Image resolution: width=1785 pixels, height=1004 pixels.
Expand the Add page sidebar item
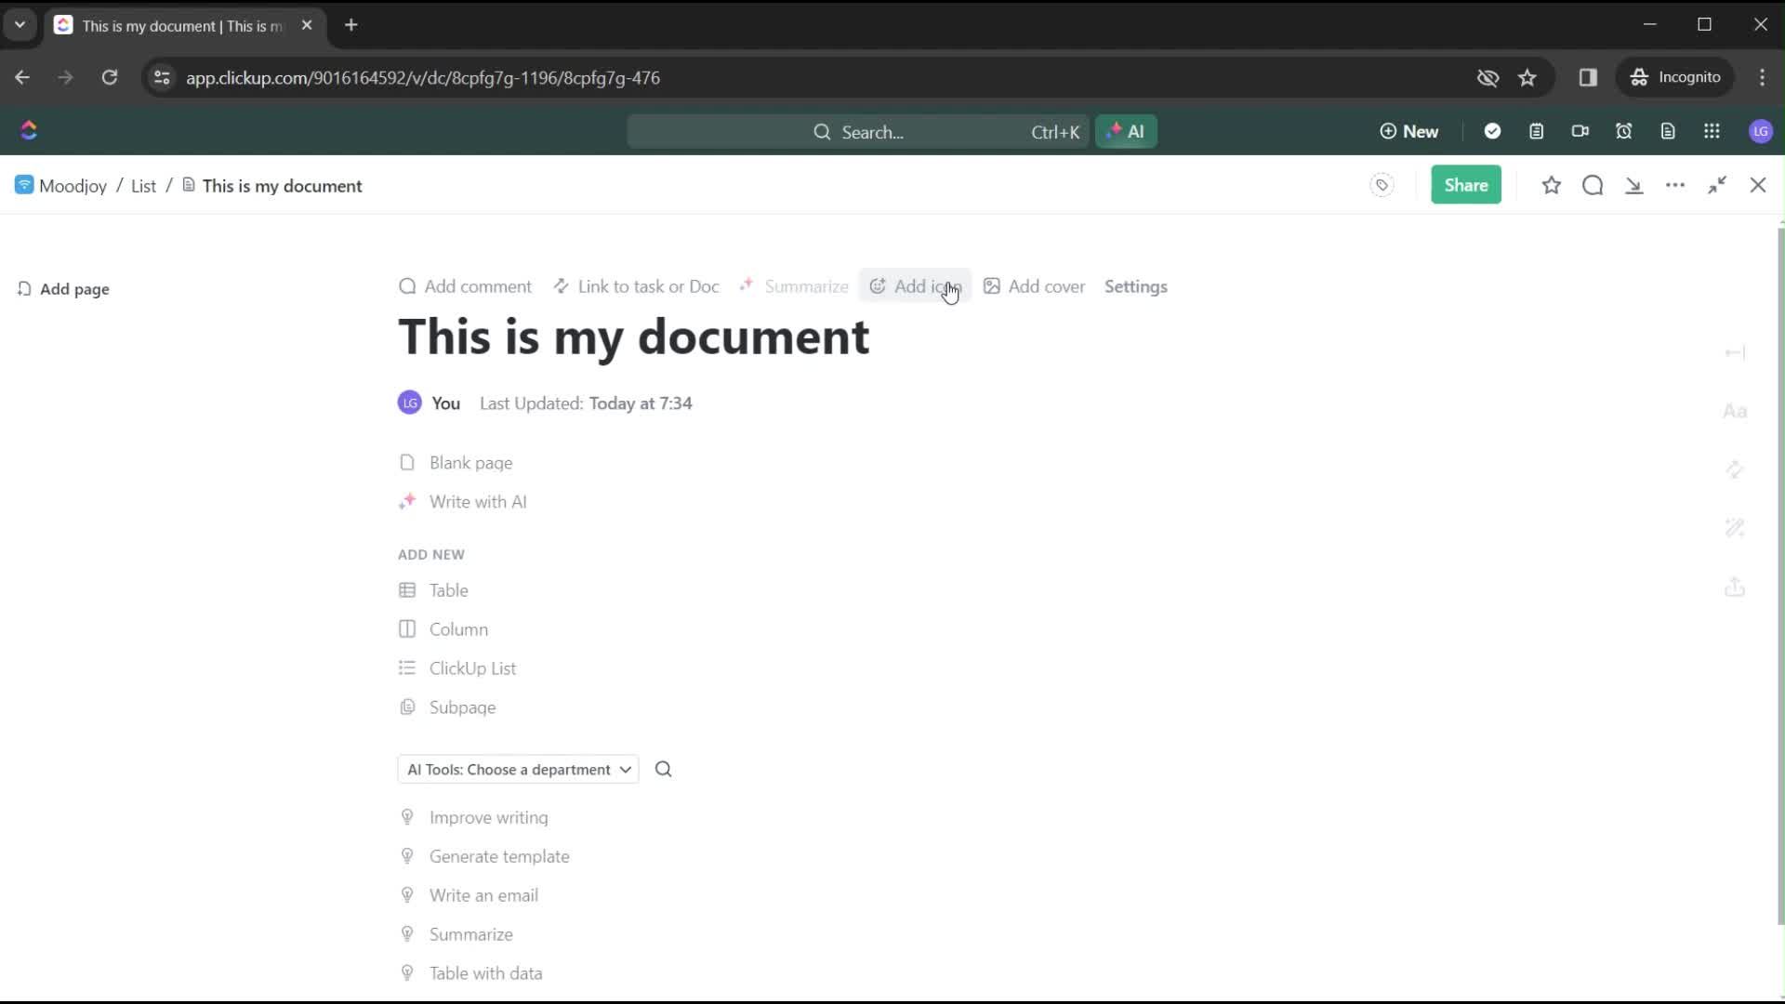pyautogui.click(x=62, y=288)
